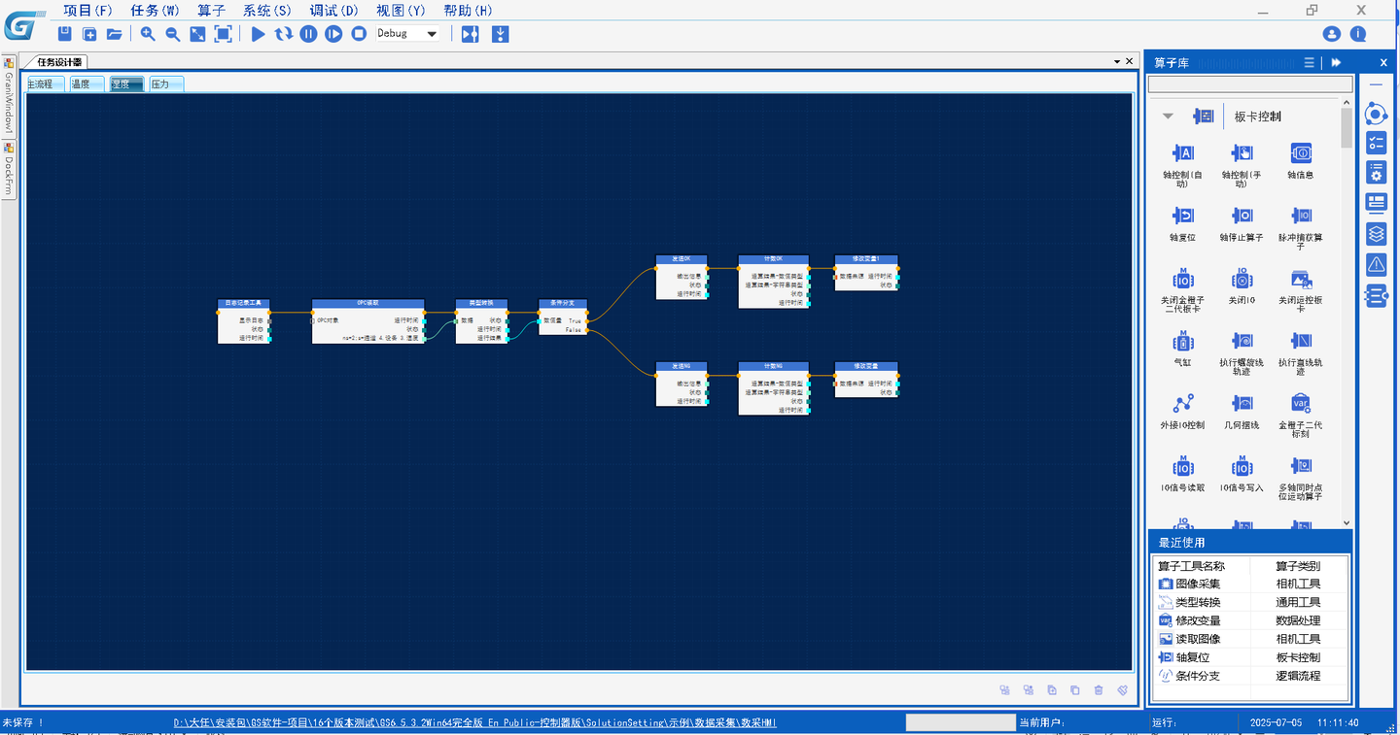Select 图像采集 in recent list
The width and height of the screenshot is (1400, 735).
[1198, 585]
